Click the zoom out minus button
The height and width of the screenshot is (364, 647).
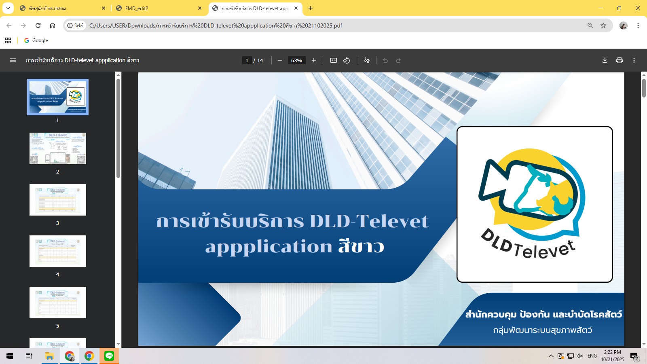pyautogui.click(x=279, y=60)
